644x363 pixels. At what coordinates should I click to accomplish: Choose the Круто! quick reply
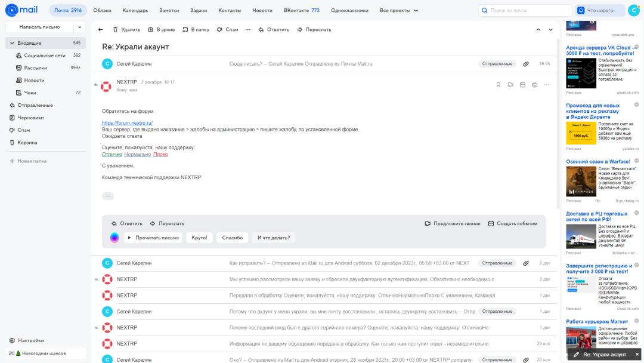tap(199, 238)
